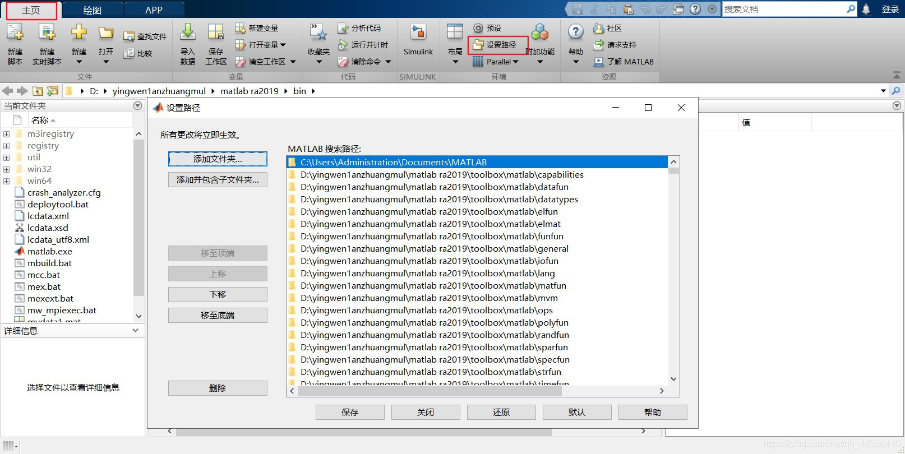Click the address bar search magnifier icon
Viewport: 905px width, 454px height.
click(x=896, y=91)
